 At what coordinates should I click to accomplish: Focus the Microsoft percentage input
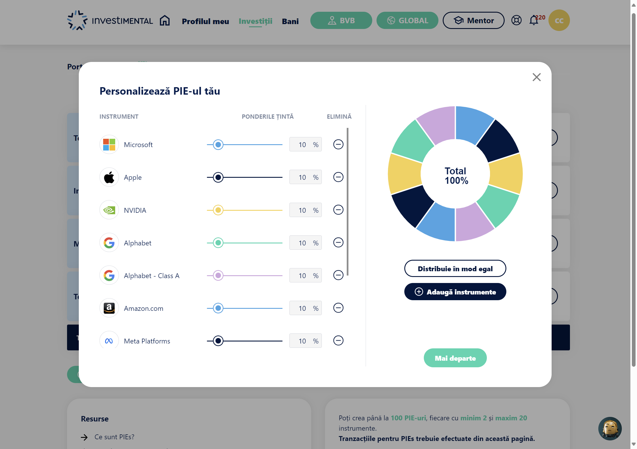(x=305, y=144)
